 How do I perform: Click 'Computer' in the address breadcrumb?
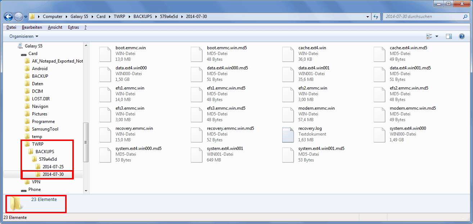click(52, 17)
